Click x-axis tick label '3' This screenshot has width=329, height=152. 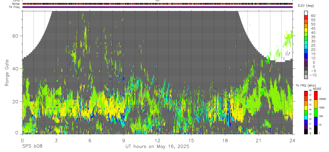click(56, 140)
